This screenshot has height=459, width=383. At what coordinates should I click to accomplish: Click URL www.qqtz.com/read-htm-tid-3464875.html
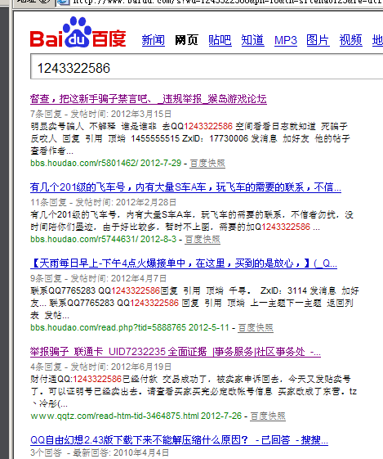click(x=114, y=416)
